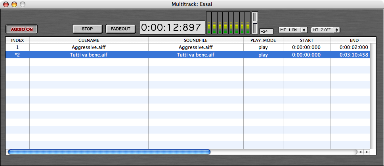Sort by the CUENAME column header
Viewport: 384px width, 166px height.
click(x=89, y=40)
